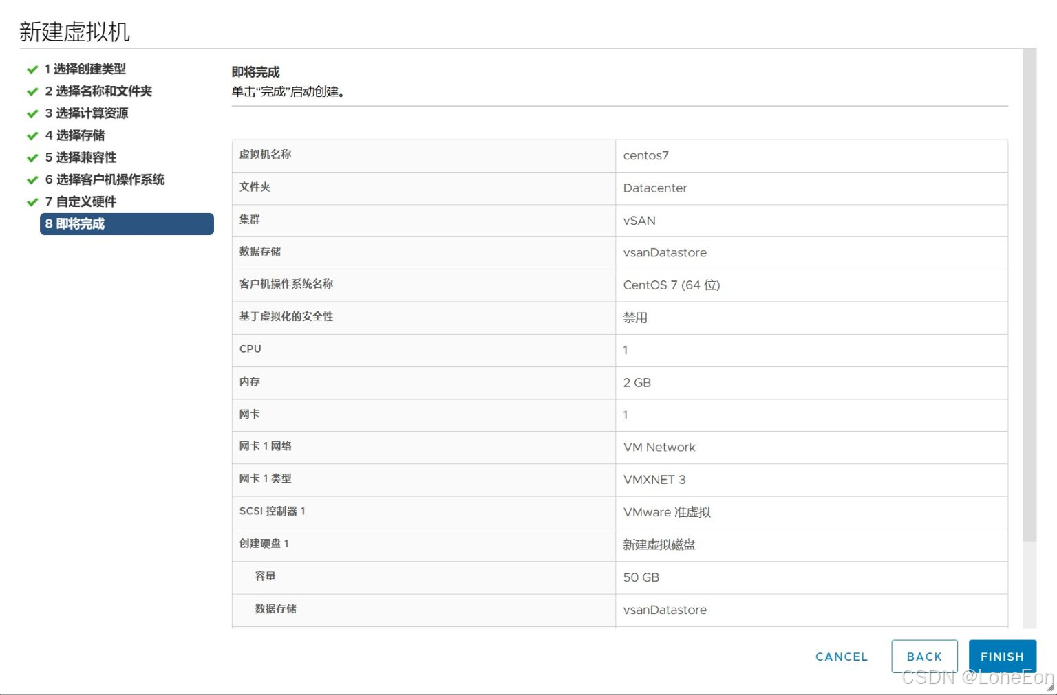The height and width of the screenshot is (695, 1057).
Task: Click the 网卡 1 类型 label
Action: pos(265,478)
